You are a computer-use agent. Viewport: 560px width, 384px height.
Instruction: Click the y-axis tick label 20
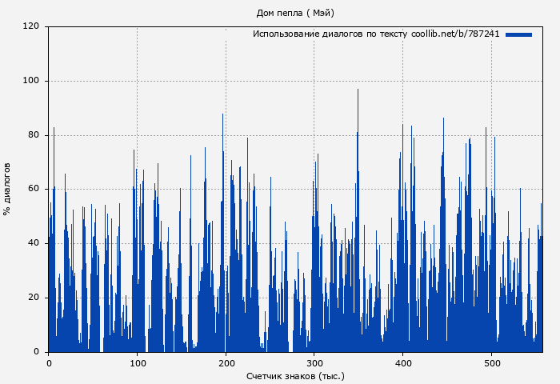point(34,298)
